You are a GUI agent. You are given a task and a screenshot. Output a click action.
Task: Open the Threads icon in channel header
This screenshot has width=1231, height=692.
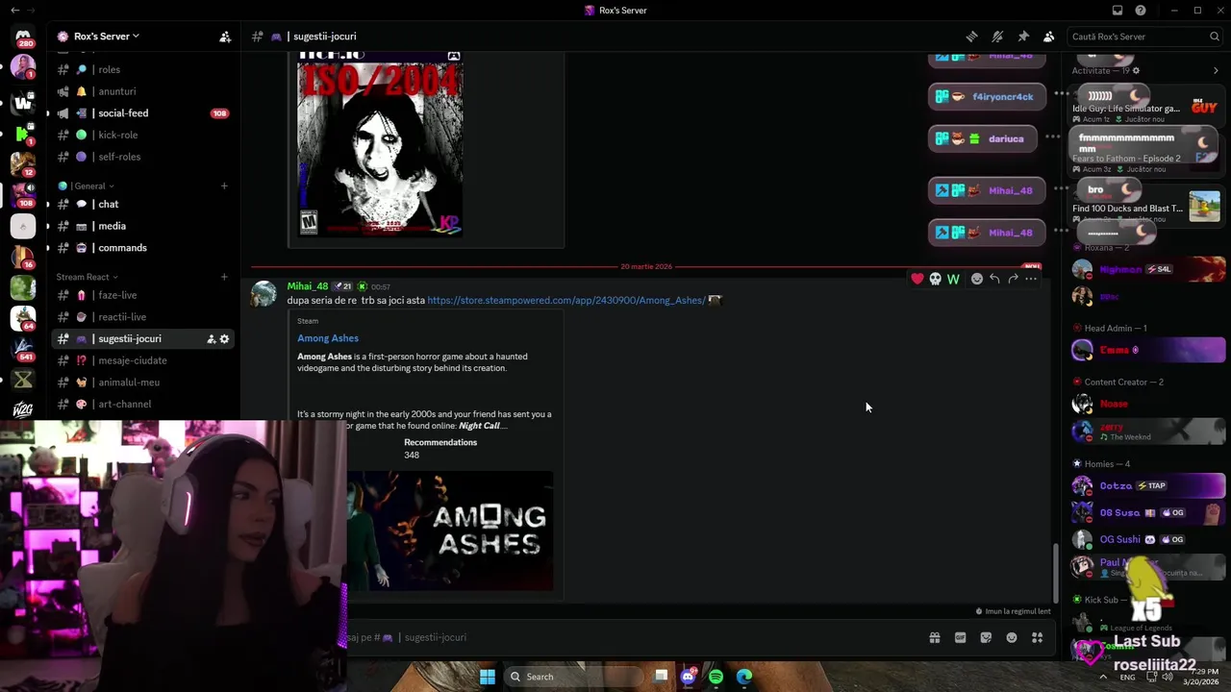(x=972, y=37)
